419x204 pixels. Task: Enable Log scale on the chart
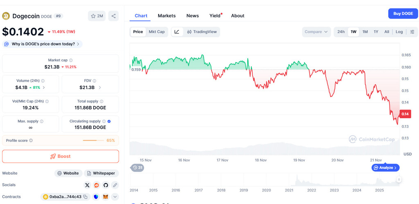(399, 32)
